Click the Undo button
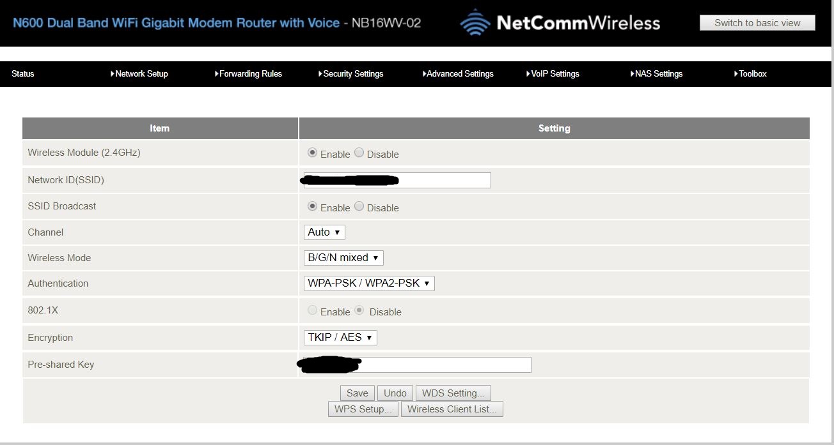Image resolution: width=834 pixels, height=445 pixels. [395, 393]
